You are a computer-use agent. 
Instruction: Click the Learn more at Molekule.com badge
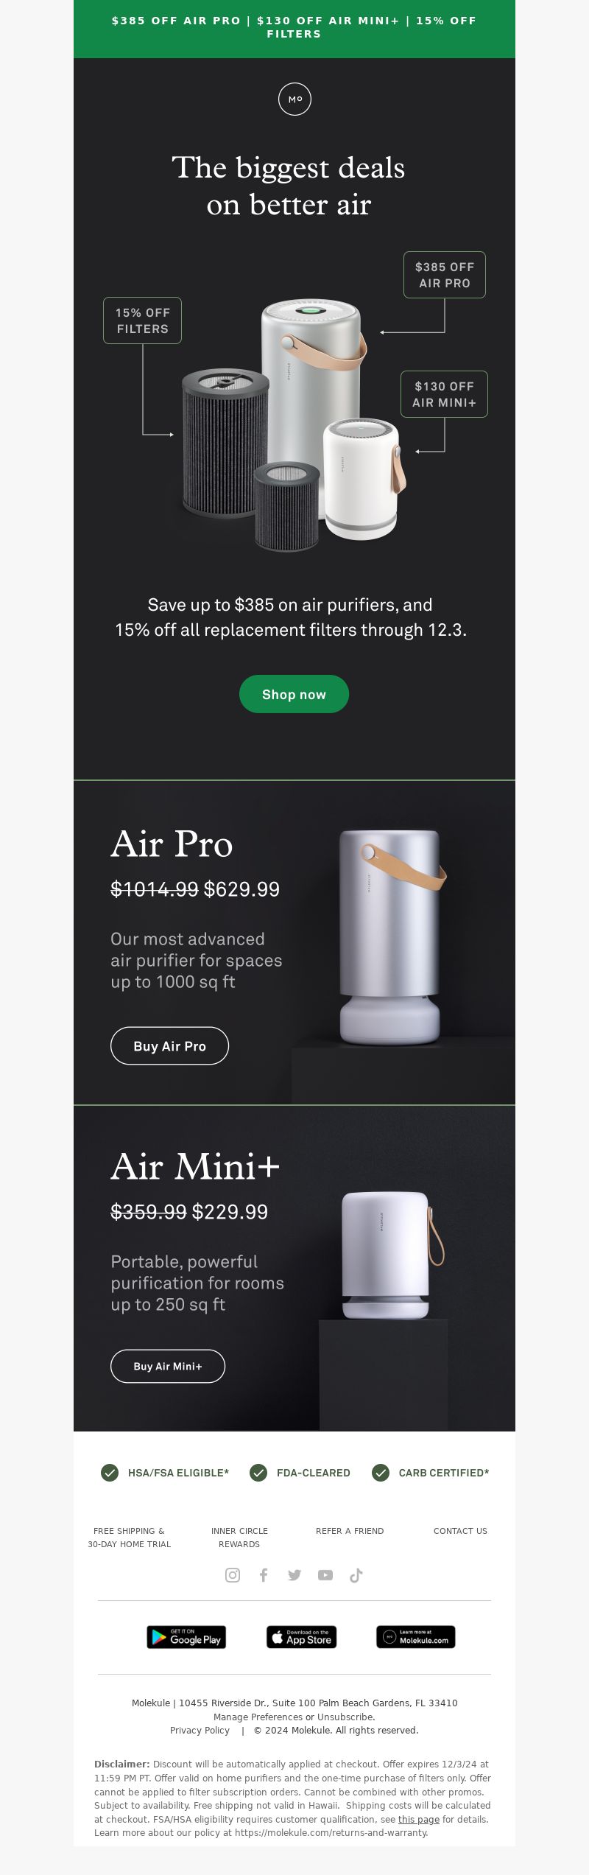[x=416, y=1636]
